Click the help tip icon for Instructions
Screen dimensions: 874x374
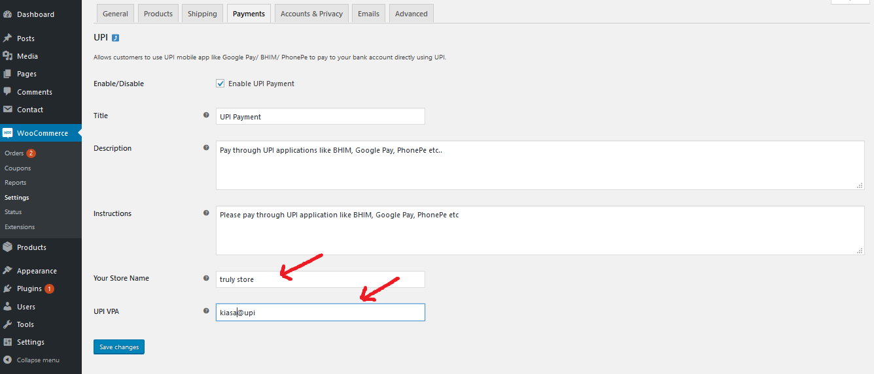[206, 213]
